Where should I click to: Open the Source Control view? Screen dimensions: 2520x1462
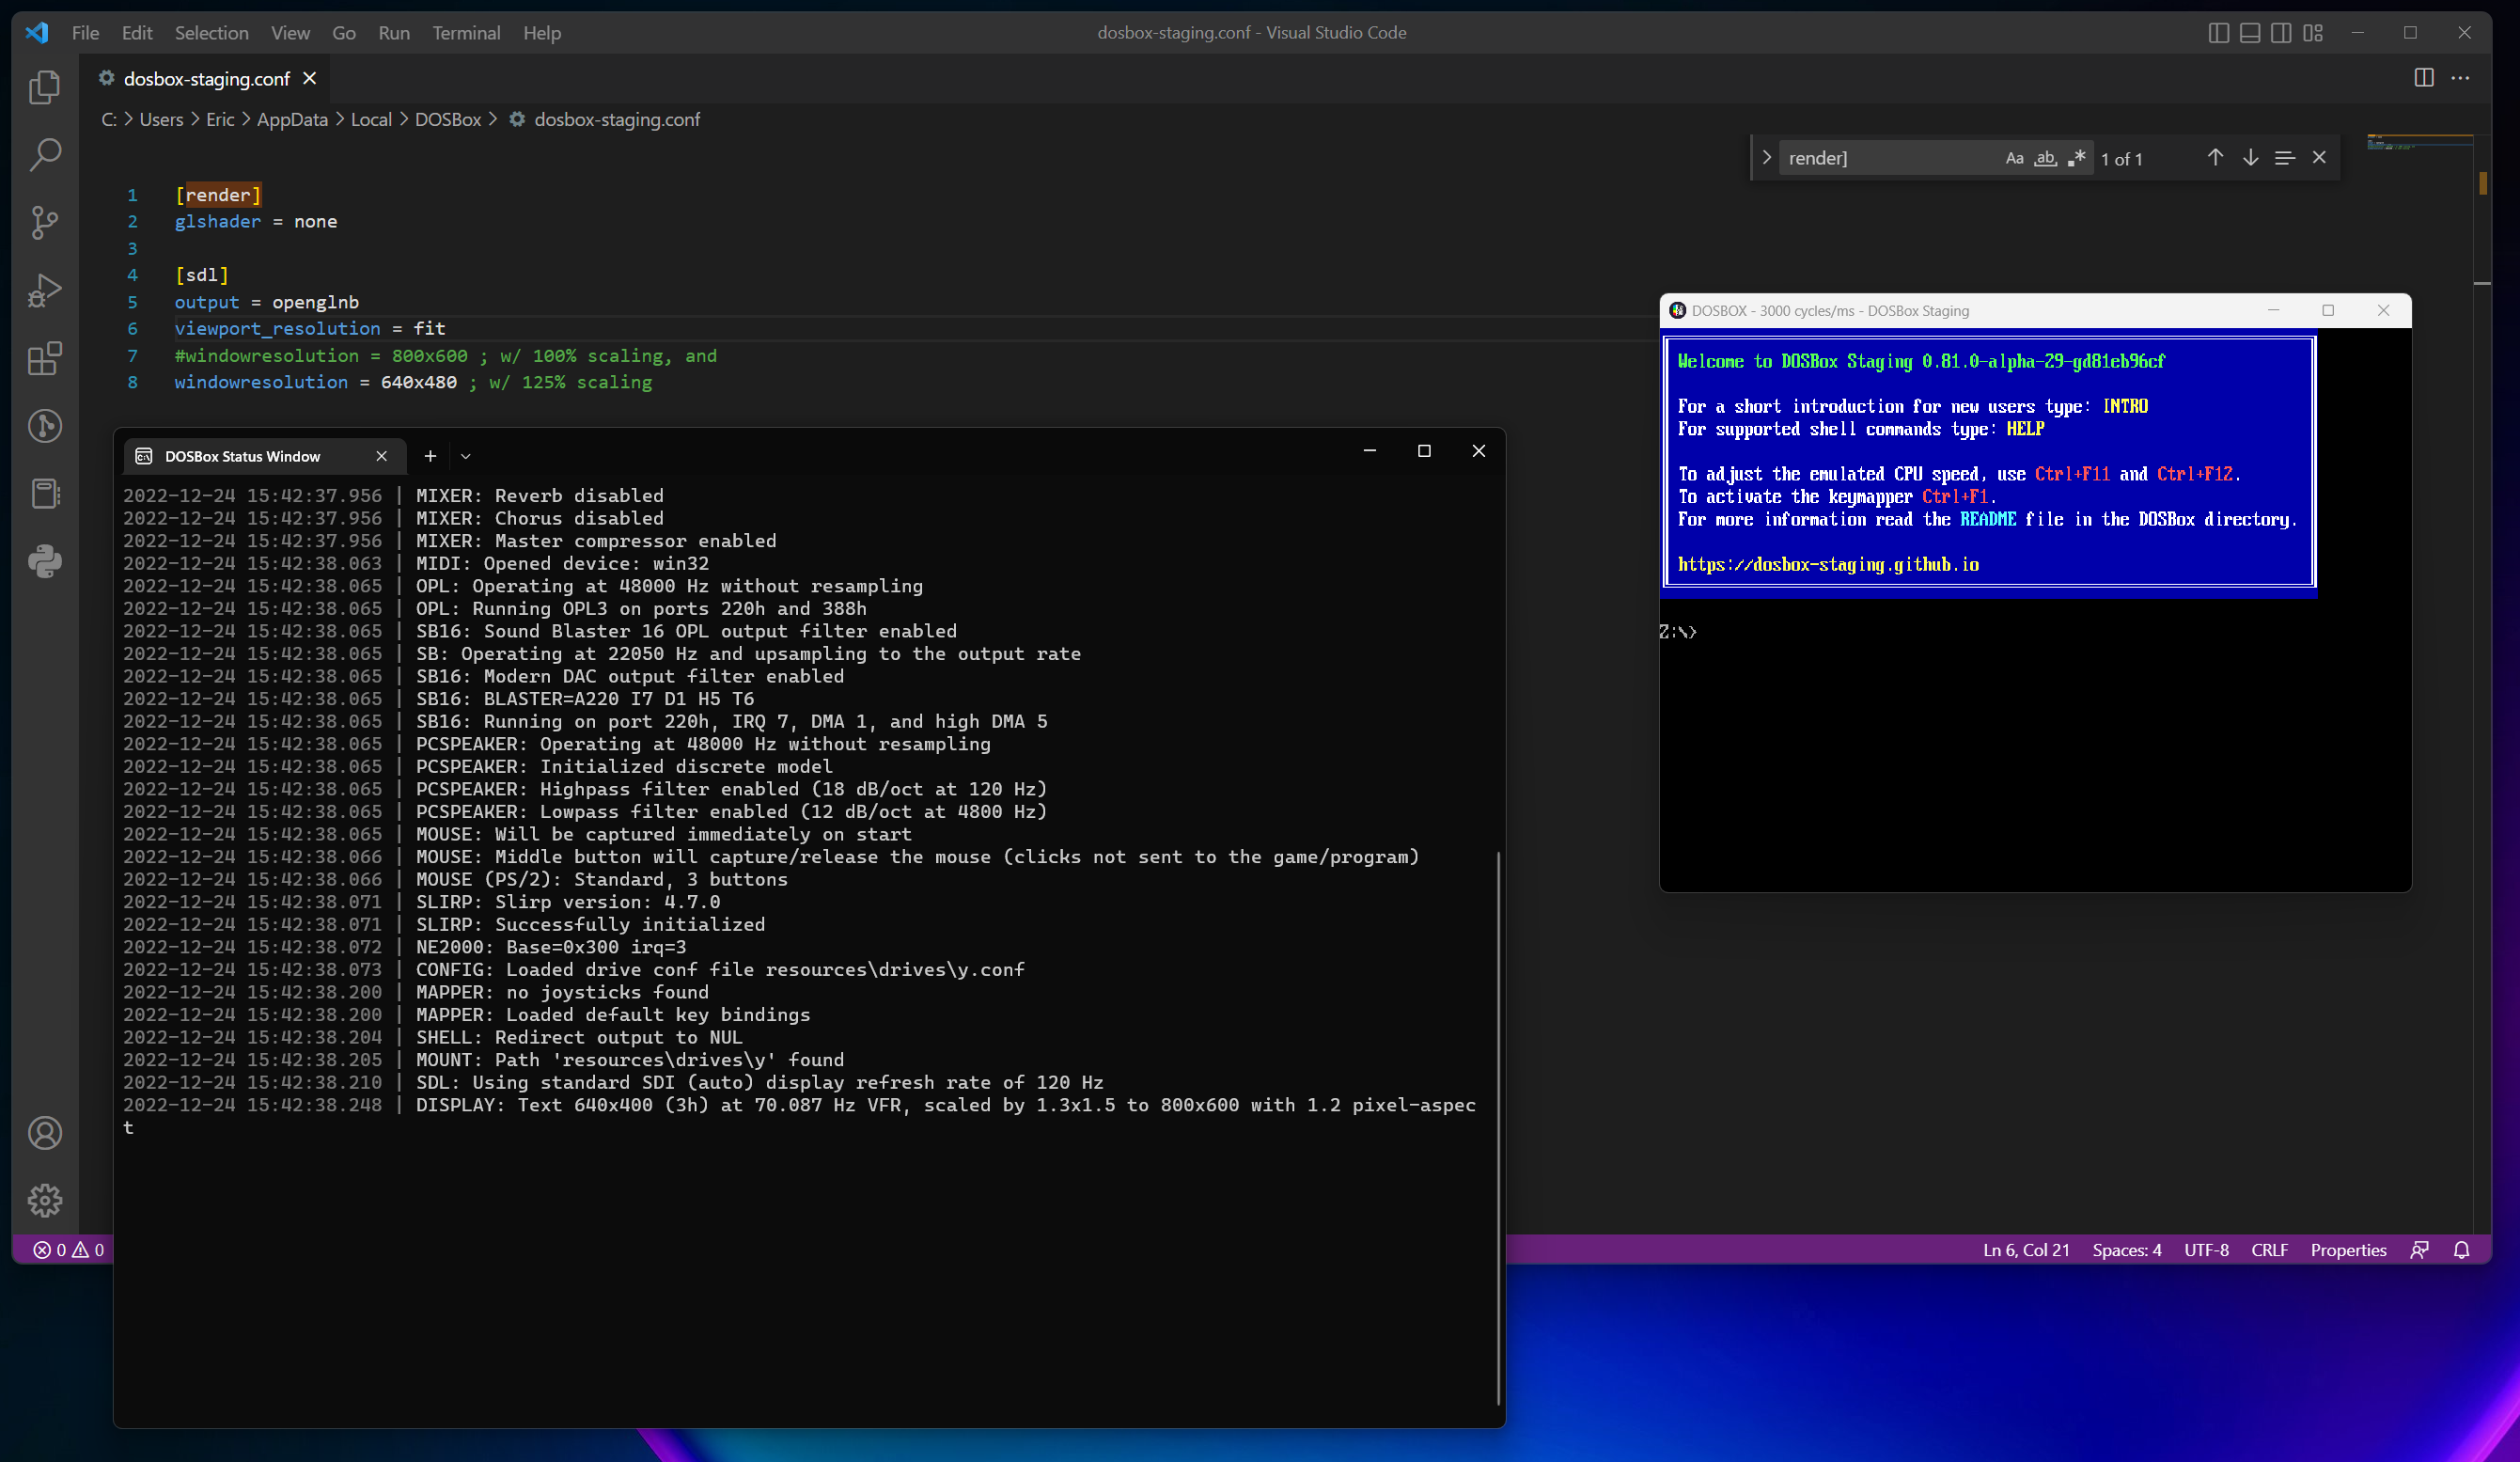point(45,223)
